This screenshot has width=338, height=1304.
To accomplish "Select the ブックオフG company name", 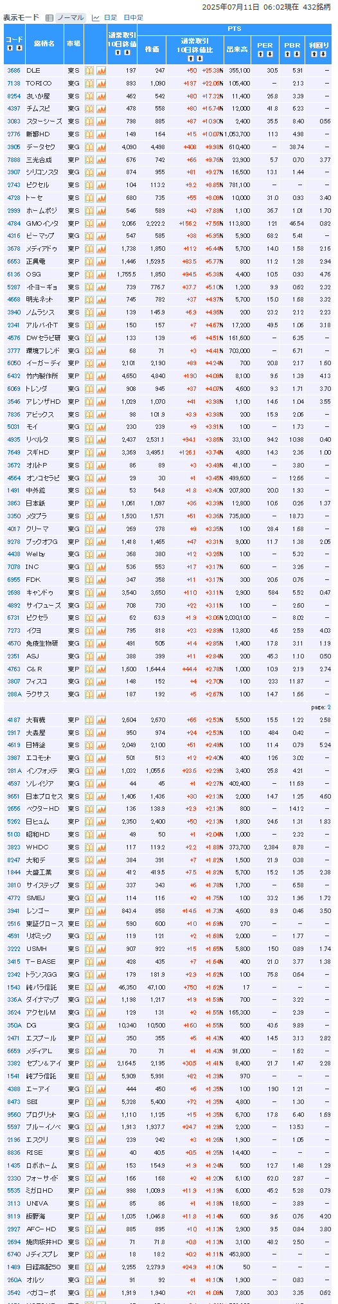I will click(42, 541).
